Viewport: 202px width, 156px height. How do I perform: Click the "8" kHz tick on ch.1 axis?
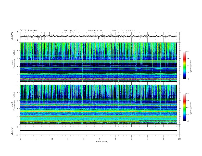coord(18,50)
